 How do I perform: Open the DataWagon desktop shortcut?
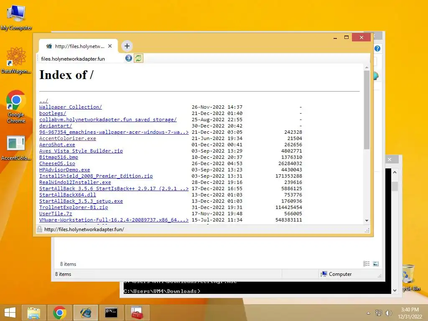(16, 60)
